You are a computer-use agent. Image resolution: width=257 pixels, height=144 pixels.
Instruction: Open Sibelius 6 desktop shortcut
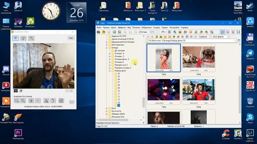(18, 7)
